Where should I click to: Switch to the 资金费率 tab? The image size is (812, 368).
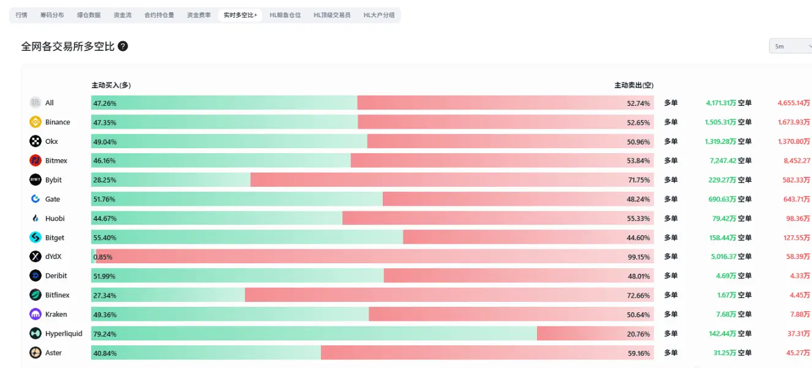coord(198,15)
